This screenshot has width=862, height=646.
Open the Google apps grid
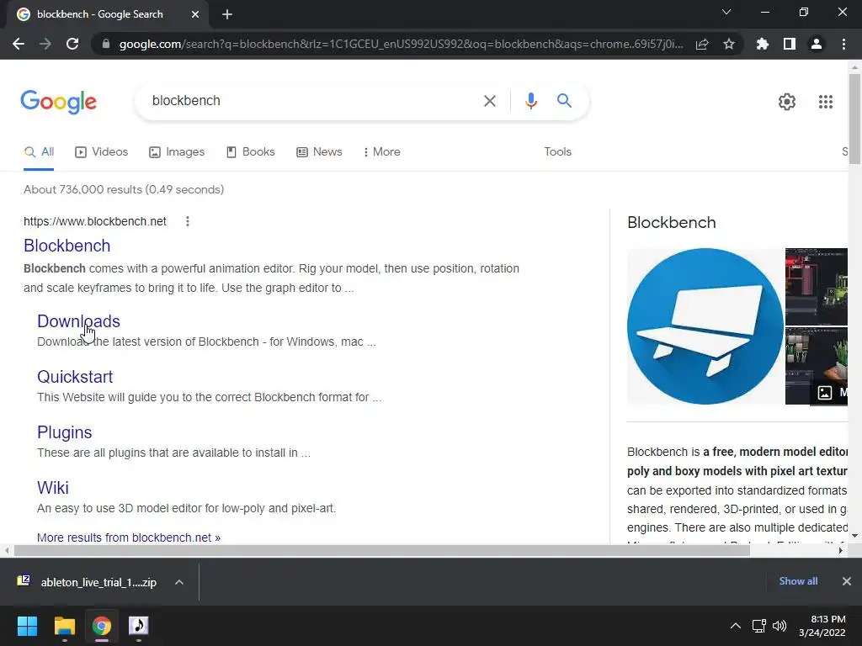point(825,102)
